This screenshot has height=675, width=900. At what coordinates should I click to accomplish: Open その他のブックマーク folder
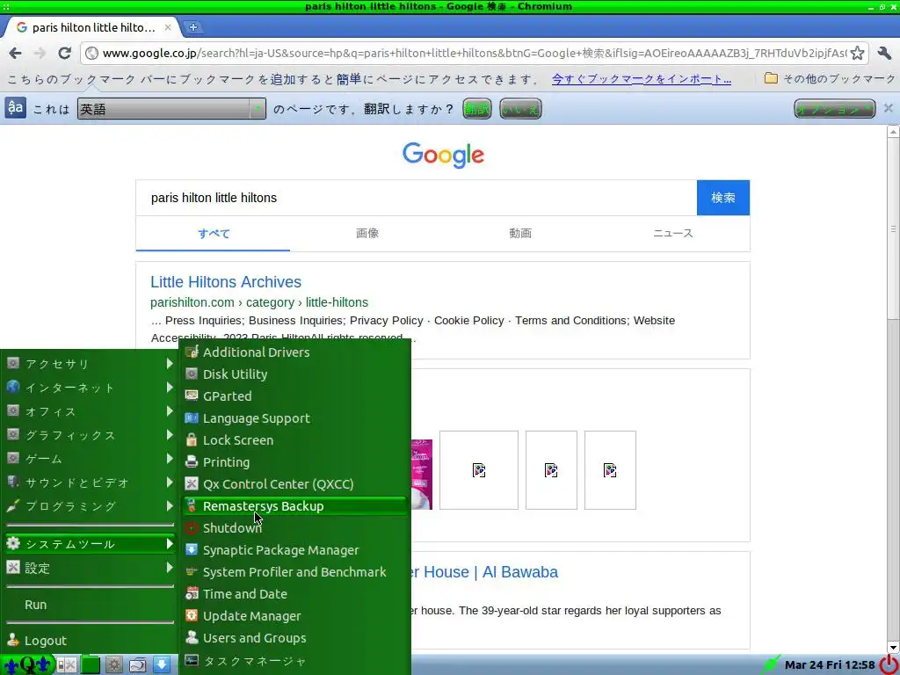tap(830, 78)
